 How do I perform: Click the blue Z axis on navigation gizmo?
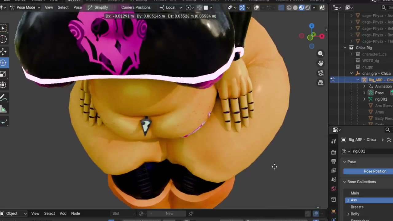click(x=312, y=26)
